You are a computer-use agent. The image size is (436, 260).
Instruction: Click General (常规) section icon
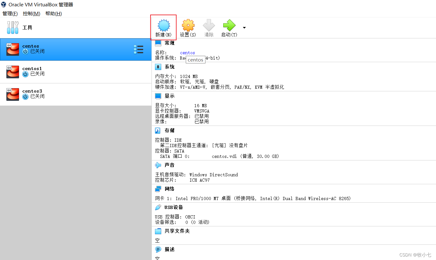pyautogui.click(x=158, y=43)
